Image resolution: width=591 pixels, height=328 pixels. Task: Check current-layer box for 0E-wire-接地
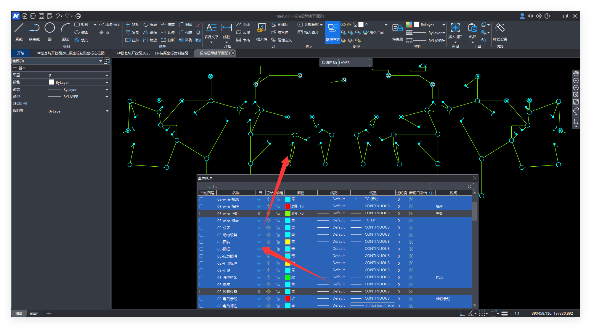pos(201,199)
